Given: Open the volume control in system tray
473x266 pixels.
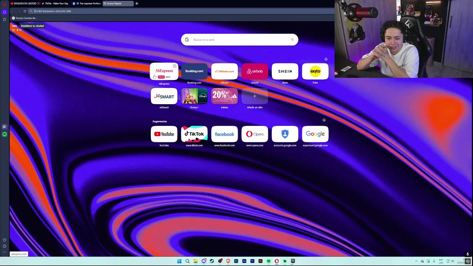Looking at the screenshot, I should (452, 261).
